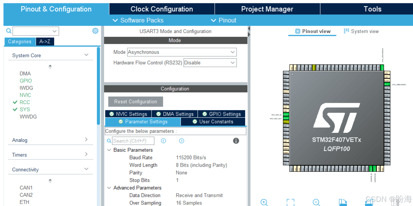The width and height of the screenshot is (413, 206).
Task: Open the NVIC Settings tab
Action: click(128, 114)
